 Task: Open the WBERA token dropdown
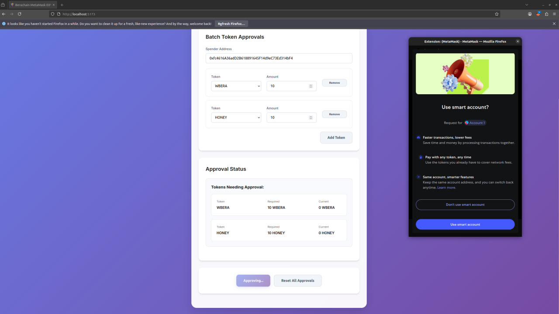coord(236,86)
